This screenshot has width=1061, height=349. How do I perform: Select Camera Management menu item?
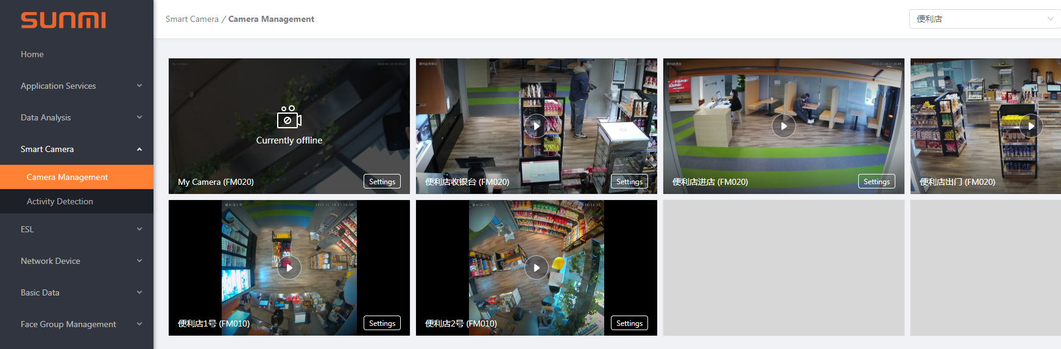point(77,177)
